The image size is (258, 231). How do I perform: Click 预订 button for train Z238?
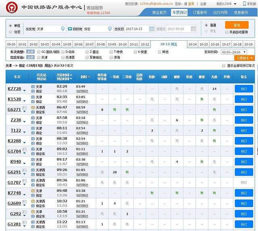[243, 120]
